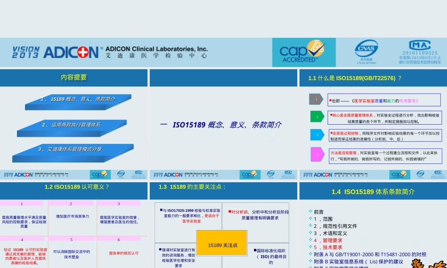The height and width of the screenshot is (268, 447).
Task: Select the magenta number 4 pentagon marker
Action: (317, 155)
